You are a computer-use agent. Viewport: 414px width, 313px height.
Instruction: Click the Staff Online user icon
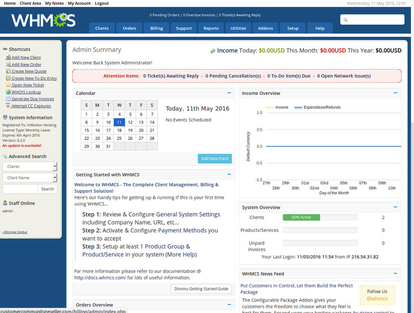pos(5,203)
